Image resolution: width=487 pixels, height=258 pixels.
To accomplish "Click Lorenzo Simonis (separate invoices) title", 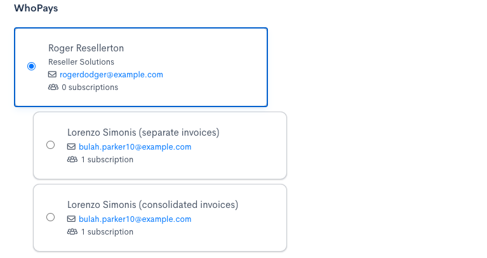I will [x=143, y=132].
